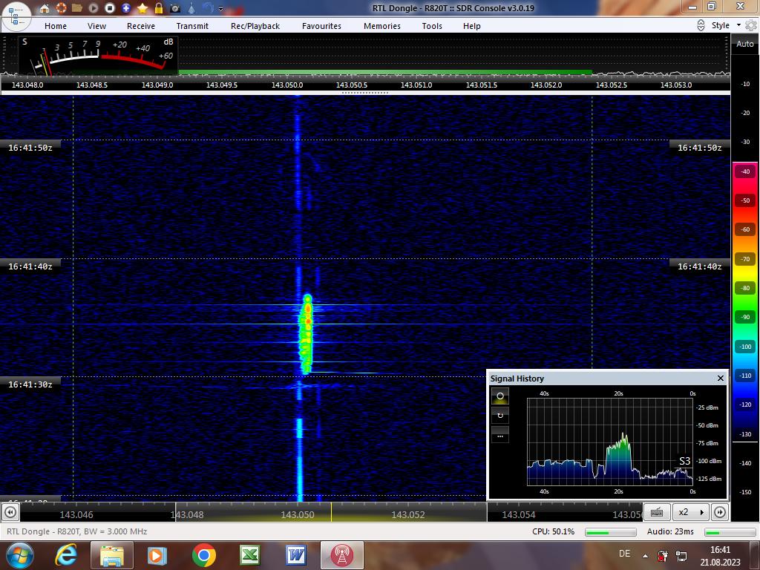Click the -40 label on the color scale
Image resolution: width=760 pixels, height=570 pixels.
pyautogui.click(x=745, y=171)
